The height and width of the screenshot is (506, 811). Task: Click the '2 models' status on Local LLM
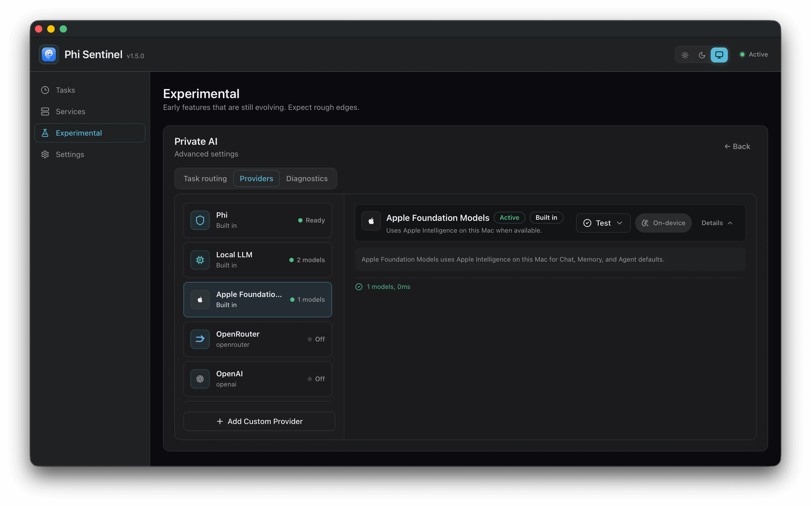[307, 260]
